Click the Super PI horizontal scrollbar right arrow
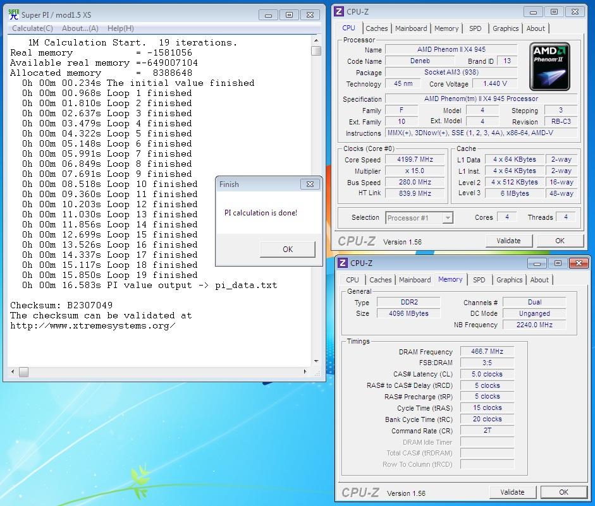 tap(305, 372)
